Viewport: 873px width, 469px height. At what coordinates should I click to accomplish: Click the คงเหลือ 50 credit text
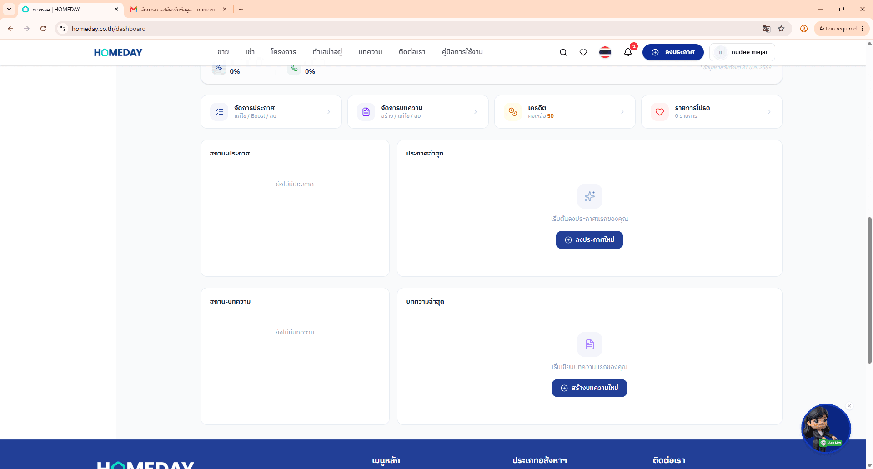(x=541, y=116)
